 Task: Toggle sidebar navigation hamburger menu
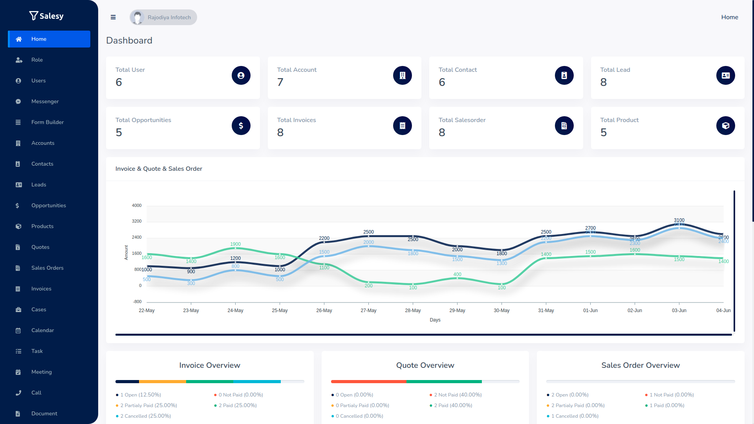click(113, 17)
